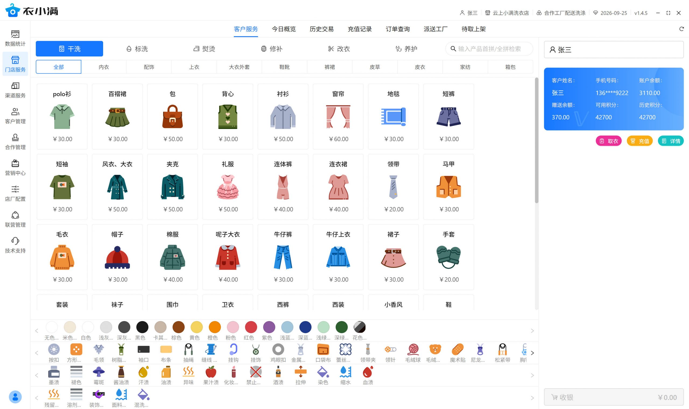Viewport: 689px width, 409px height.
Task: Click the refresh icon at top right
Action: pos(681,29)
